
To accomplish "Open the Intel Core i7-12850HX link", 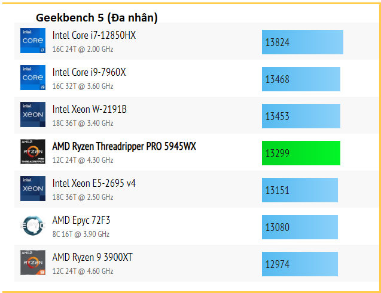I will (x=94, y=35).
